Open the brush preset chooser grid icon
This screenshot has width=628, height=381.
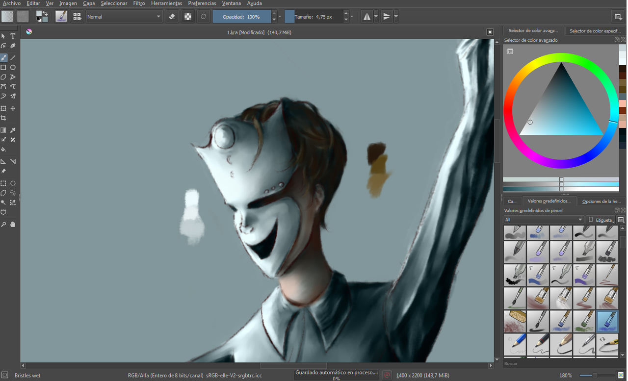pyautogui.click(x=77, y=16)
